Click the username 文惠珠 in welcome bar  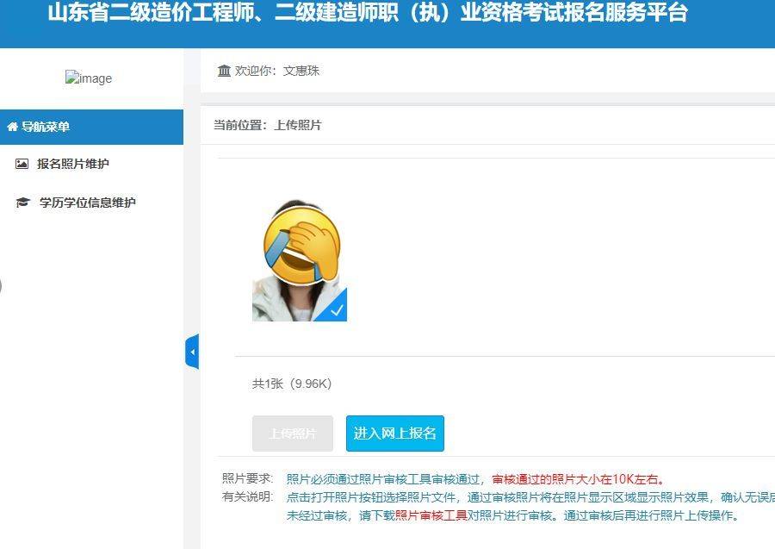[301, 71]
